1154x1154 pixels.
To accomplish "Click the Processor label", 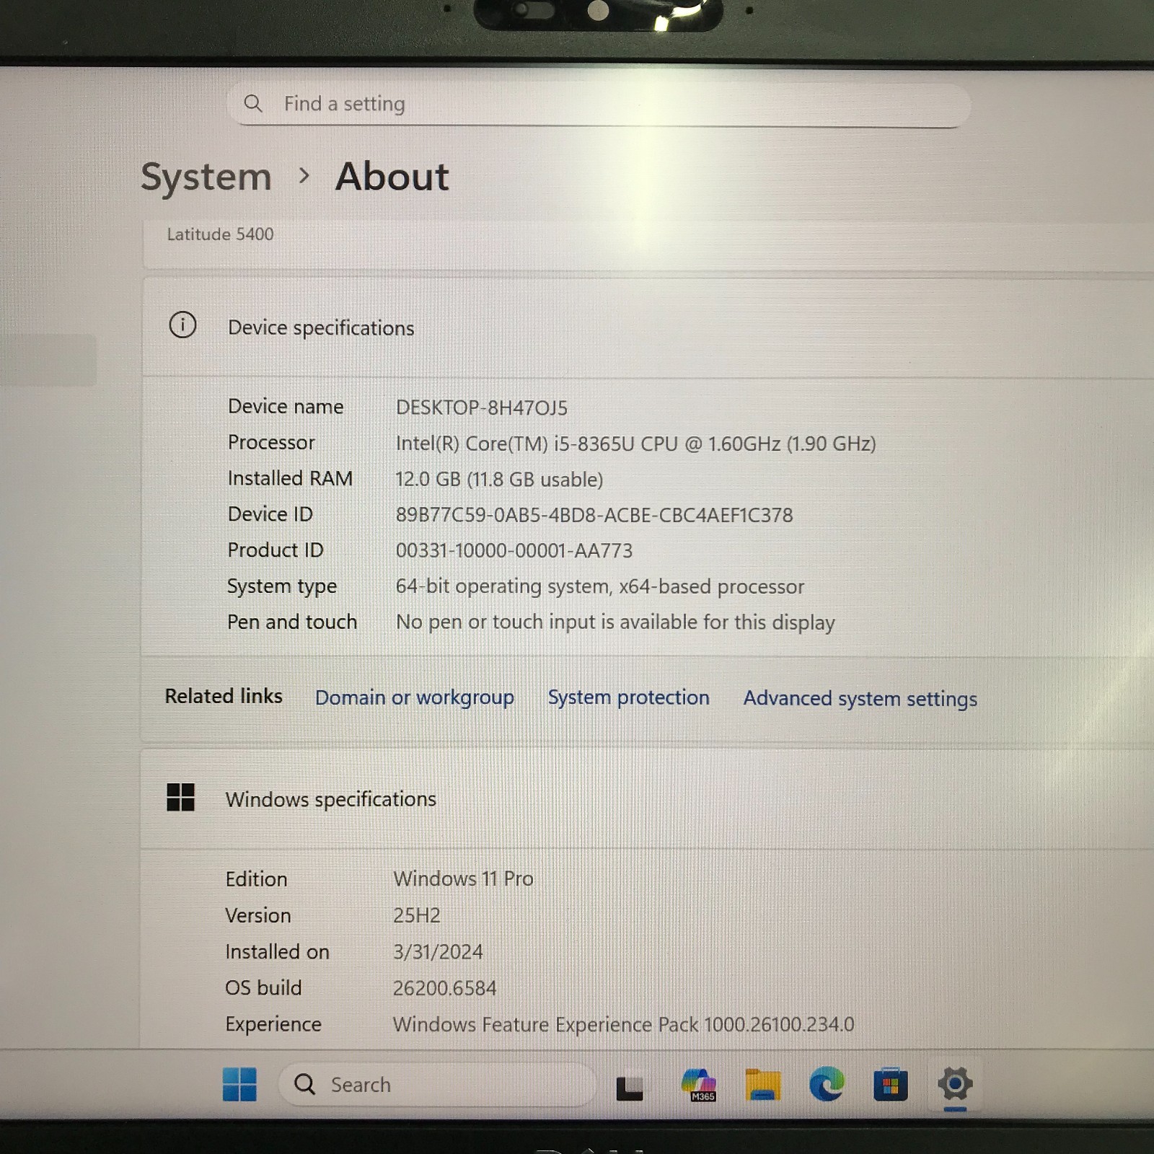I will (271, 443).
